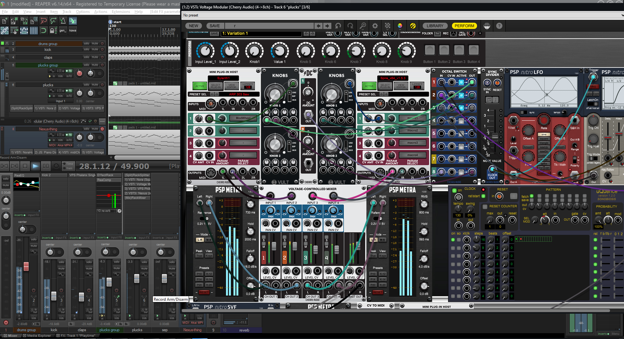
Task: Click the yellow PERFORM button
Action: 464,26
